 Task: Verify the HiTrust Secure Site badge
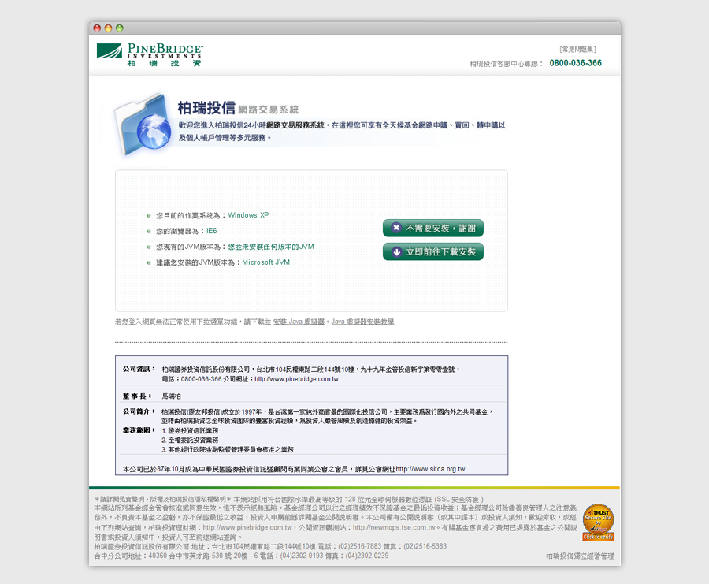(x=598, y=522)
